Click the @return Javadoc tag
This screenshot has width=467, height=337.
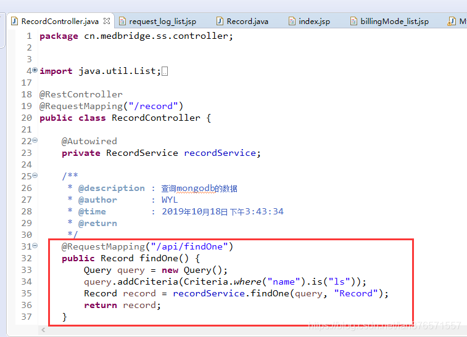pos(97,224)
